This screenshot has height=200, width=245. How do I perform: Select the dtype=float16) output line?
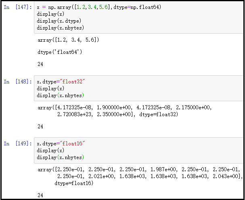coord(74,183)
